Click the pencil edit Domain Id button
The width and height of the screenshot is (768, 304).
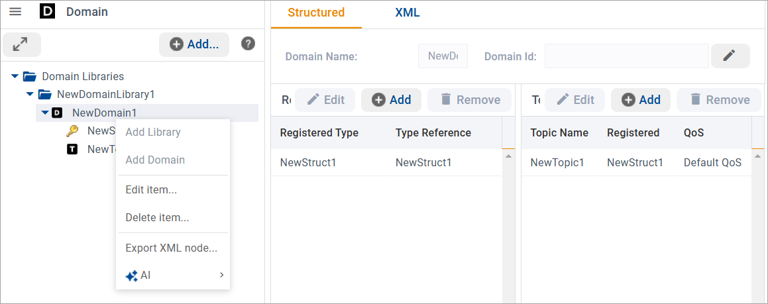(730, 56)
